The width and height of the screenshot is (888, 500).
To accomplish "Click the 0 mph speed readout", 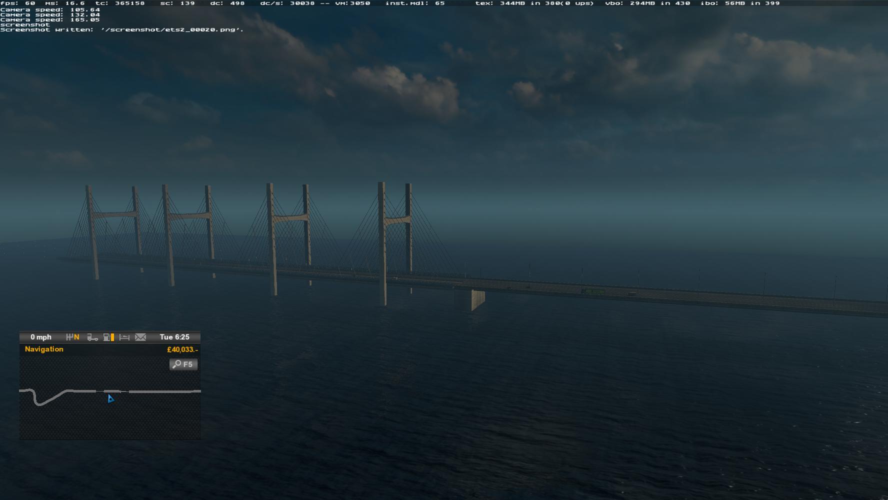I will (41, 337).
